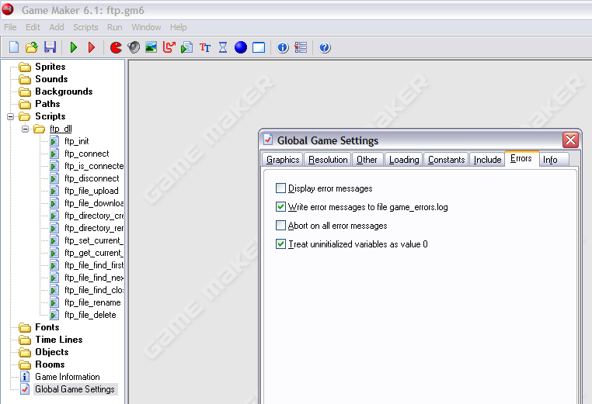Select the ftp_is_connected script
The width and height of the screenshot is (592, 404).
click(x=94, y=166)
